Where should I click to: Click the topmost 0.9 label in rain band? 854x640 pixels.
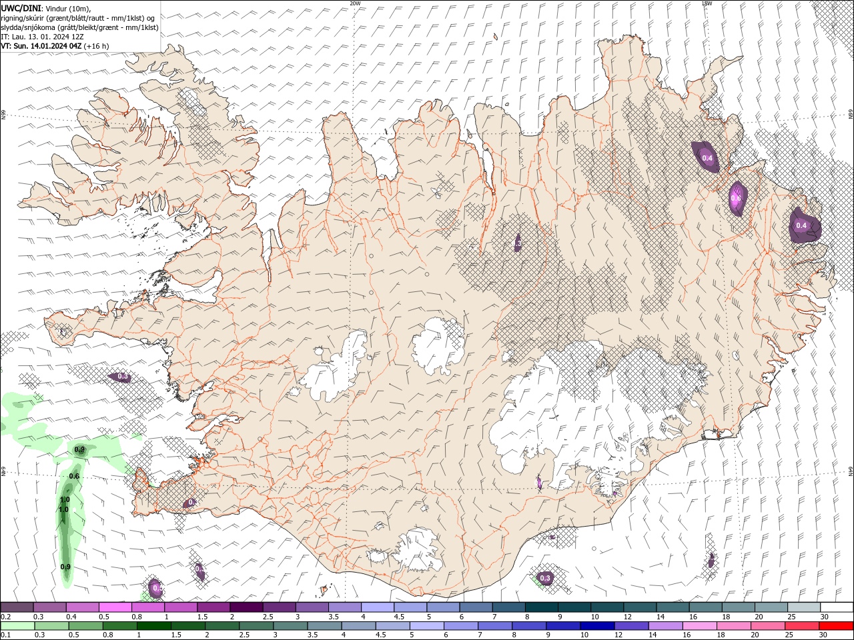79,450
